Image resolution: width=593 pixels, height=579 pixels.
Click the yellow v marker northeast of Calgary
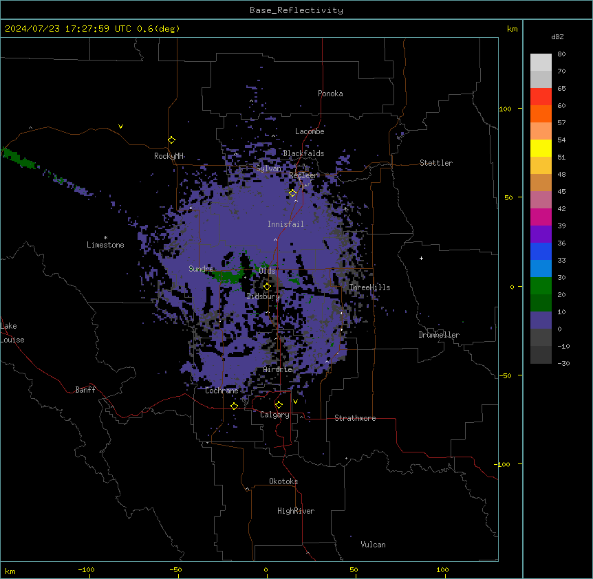point(295,402)
